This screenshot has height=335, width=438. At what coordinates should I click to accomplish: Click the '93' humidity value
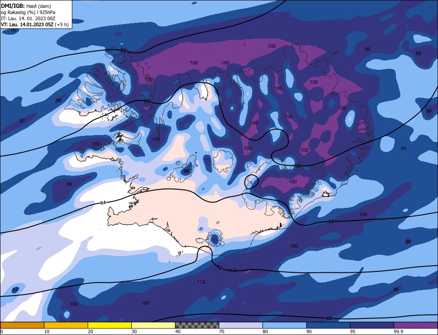pos(15,289)
